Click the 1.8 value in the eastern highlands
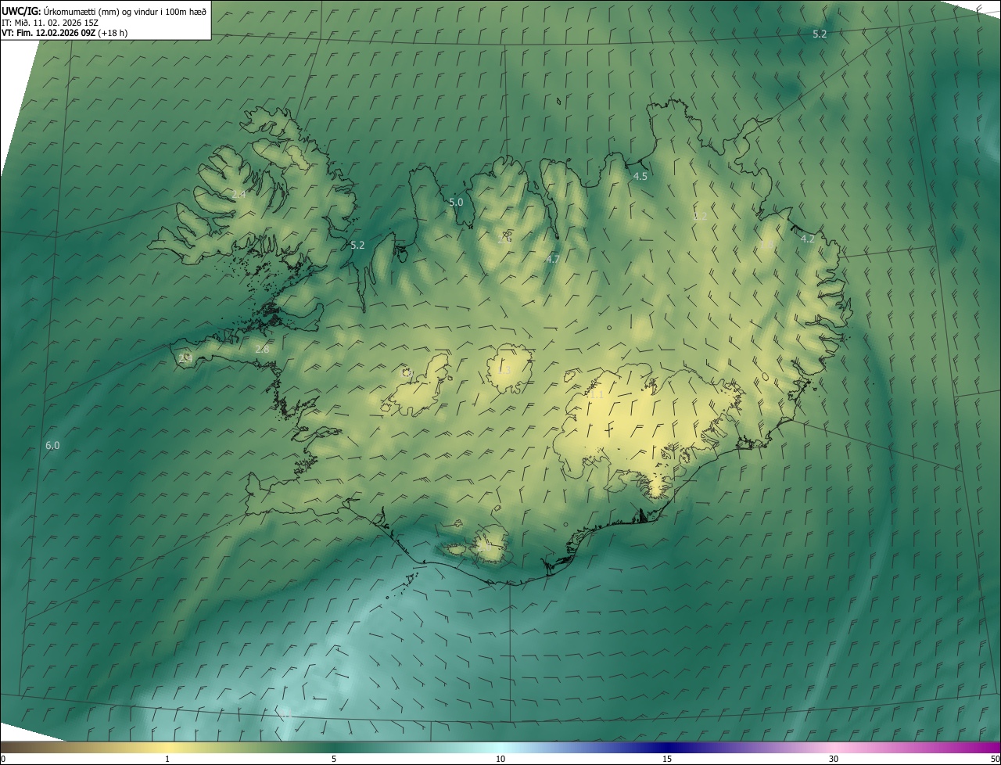The width and height of the screenshot is (1001, 765). pyautogui.click(x=767, y=245)
